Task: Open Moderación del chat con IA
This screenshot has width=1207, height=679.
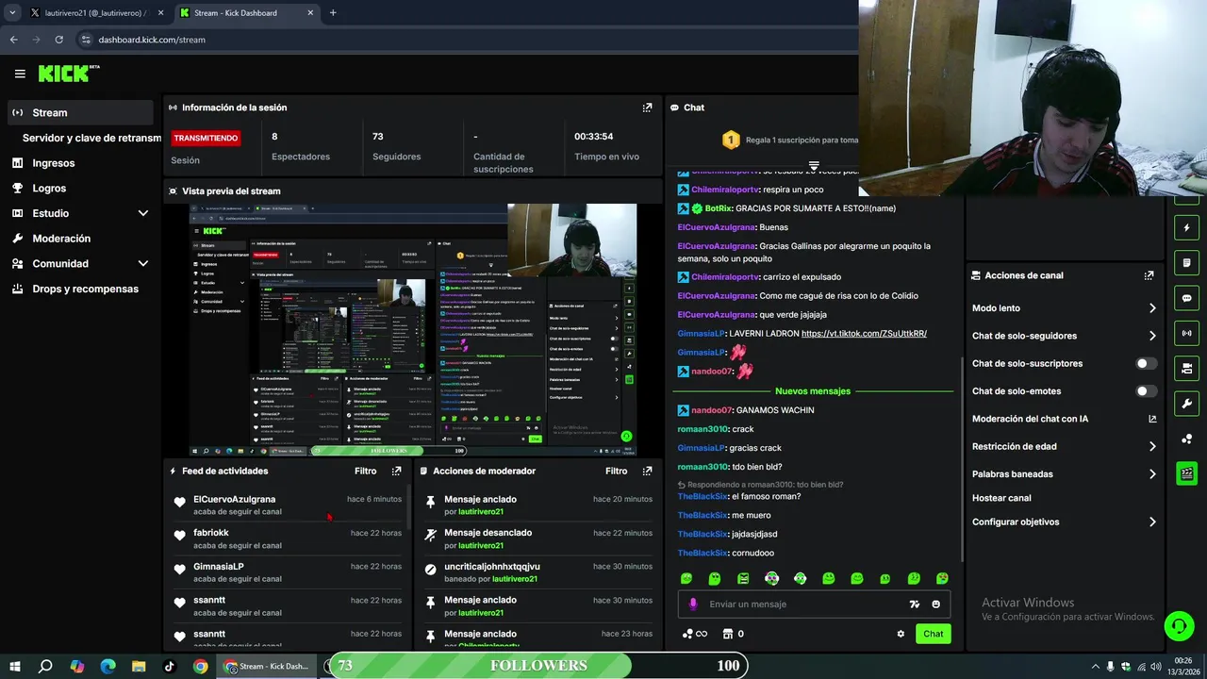Action: click(x=1064, y=419)
